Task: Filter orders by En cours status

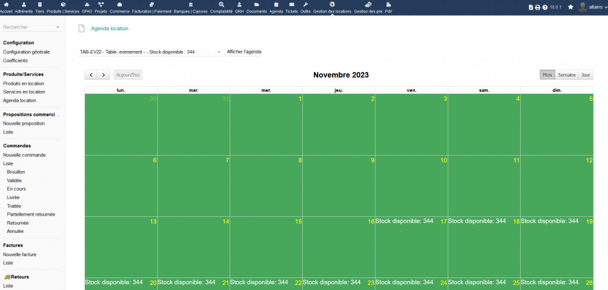Action: pyautogui.click(x=16, y=189)
